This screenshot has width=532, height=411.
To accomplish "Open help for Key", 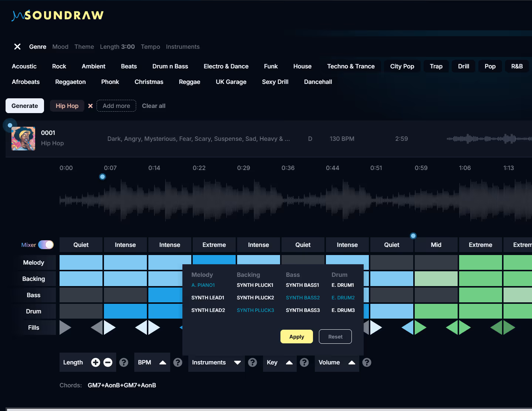I will [x=304, y=363].
